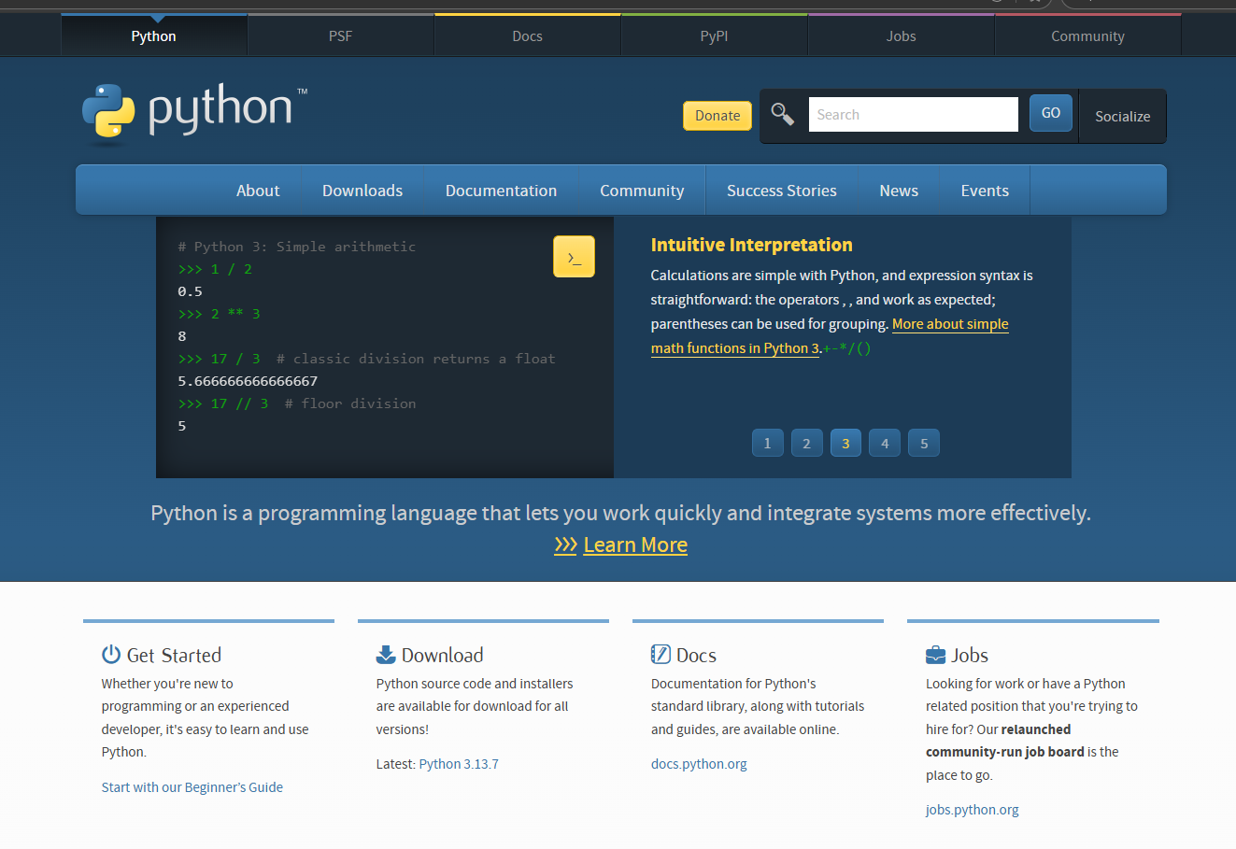Click the output value 0.5

[190, 291]
